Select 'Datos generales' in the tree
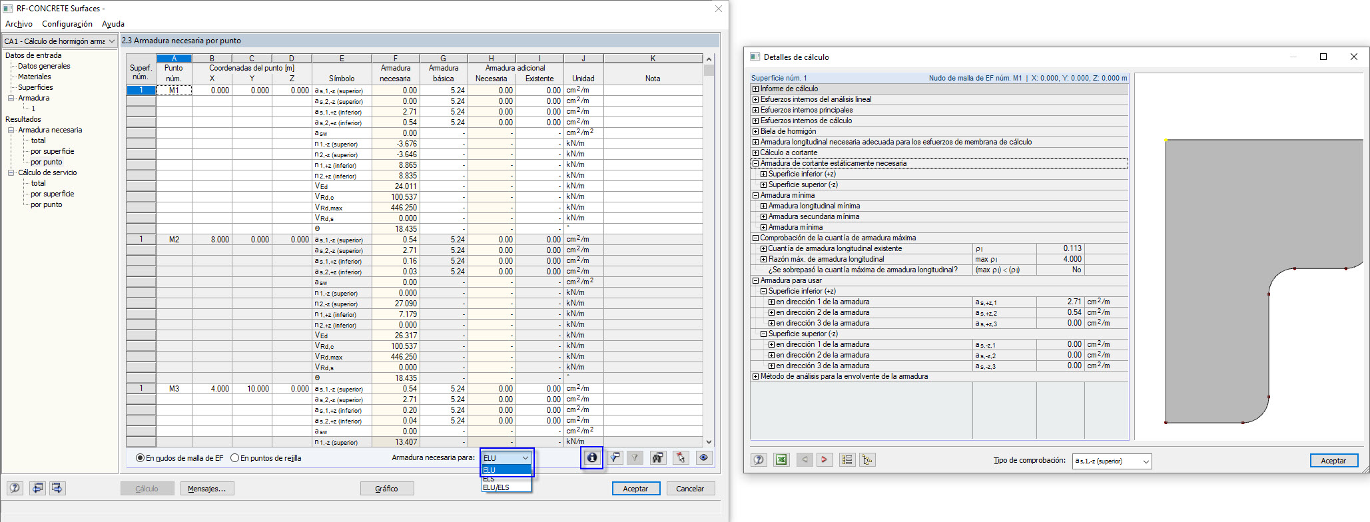This screenshot has width=1370, height=522. point(44,66)
